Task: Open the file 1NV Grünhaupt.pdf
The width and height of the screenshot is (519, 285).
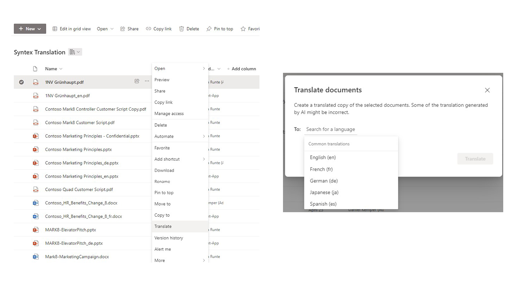Action: point(65,82)
